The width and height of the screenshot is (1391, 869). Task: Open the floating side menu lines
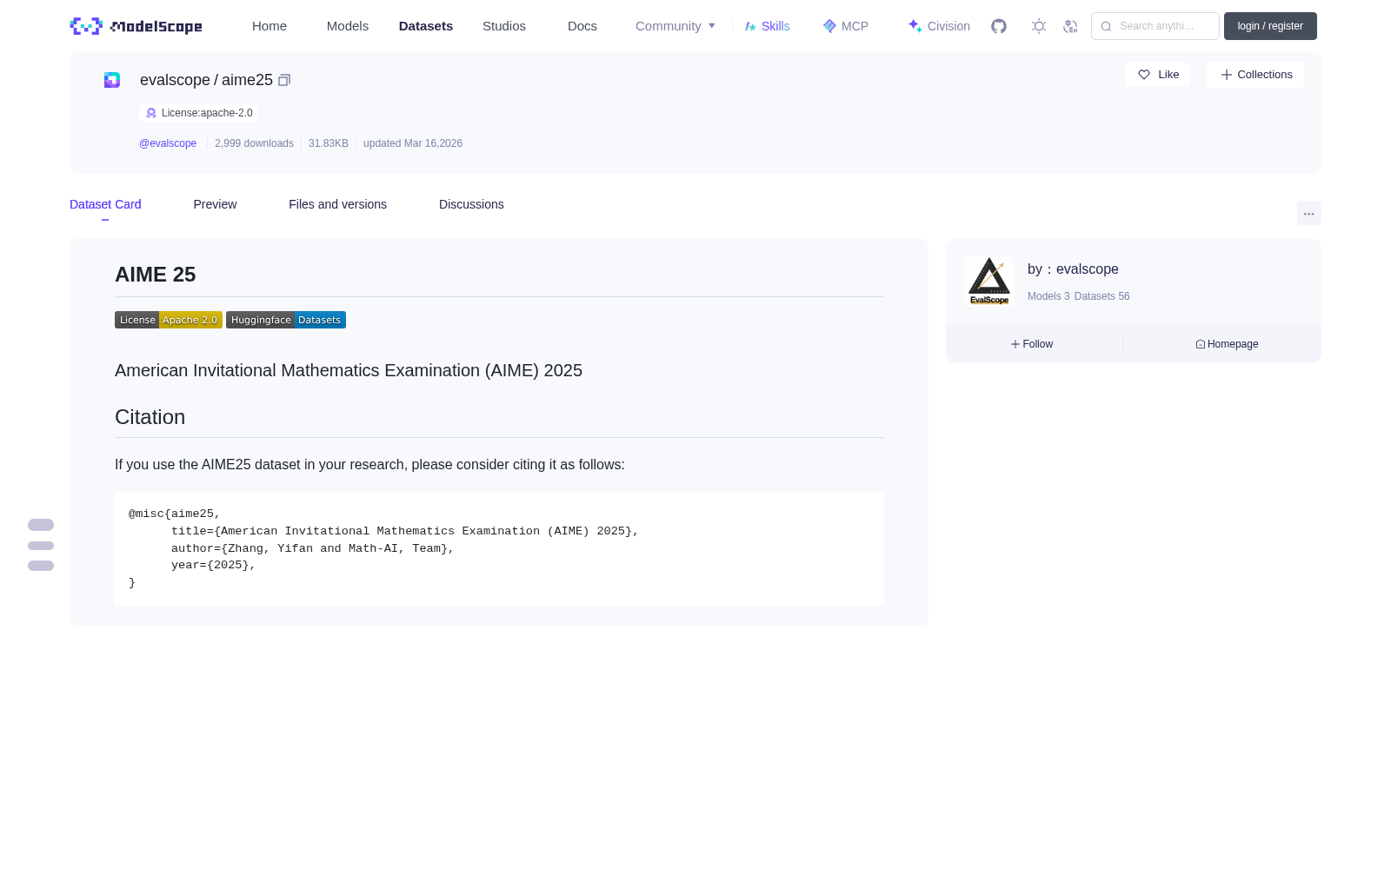(41, 546)
